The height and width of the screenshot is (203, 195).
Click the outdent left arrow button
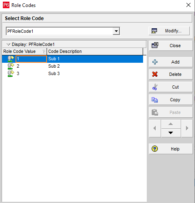(155, 128)
